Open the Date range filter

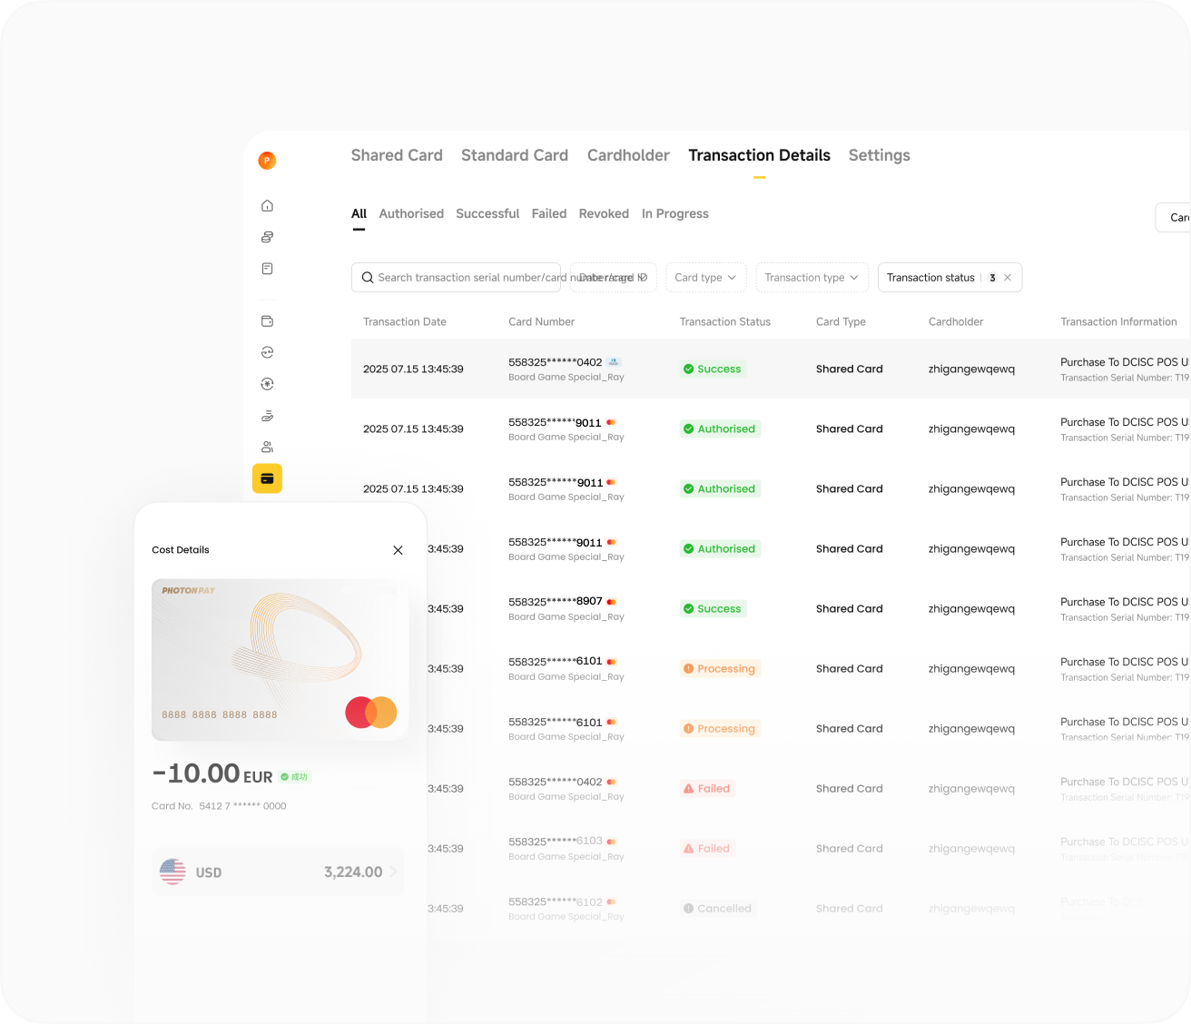pos(613,278)
